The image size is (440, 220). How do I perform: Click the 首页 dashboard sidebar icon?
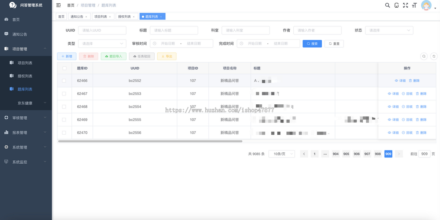[6, 19]
